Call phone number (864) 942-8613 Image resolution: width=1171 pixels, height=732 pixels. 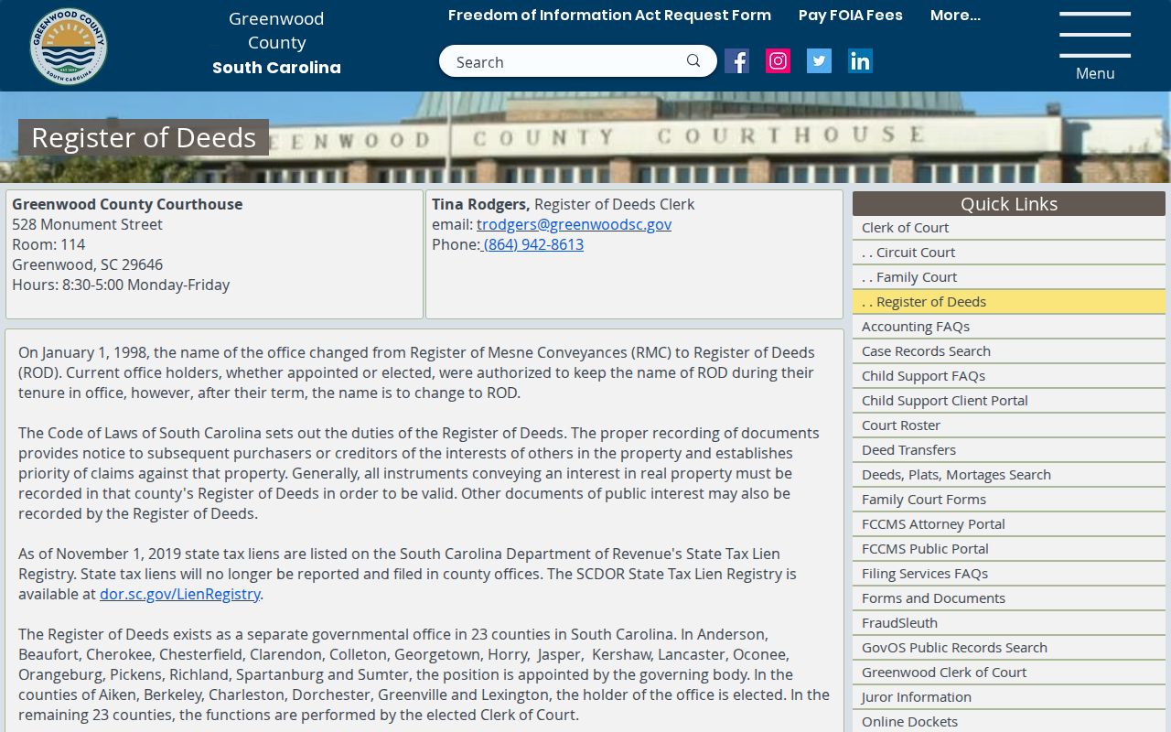click(x=532, y=244)
